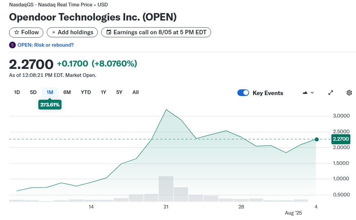This screenshot has width=356, height=220.
Task: Click the price 2.2700 headline value
Action: (31, 64)
